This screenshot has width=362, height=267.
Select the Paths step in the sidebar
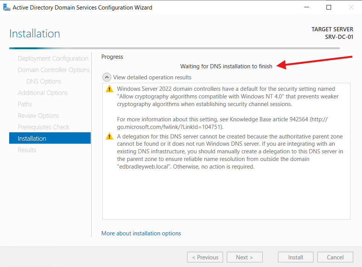pos(25,104)
